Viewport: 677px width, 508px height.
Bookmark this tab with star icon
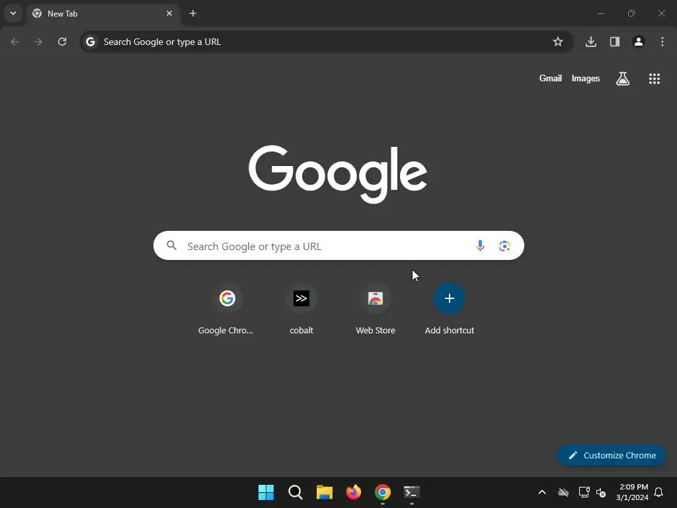click(x=558, y=42)
